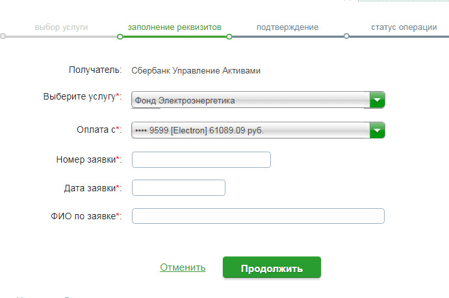The image size is (449, 298).
Task: Select the 'ФИО по заявке' text box
Action: [x=258, y=216]
